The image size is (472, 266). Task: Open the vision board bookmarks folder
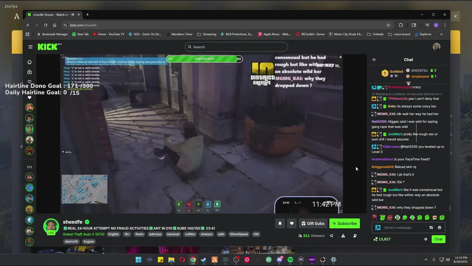pyautogui.click(x=399, y=34)
